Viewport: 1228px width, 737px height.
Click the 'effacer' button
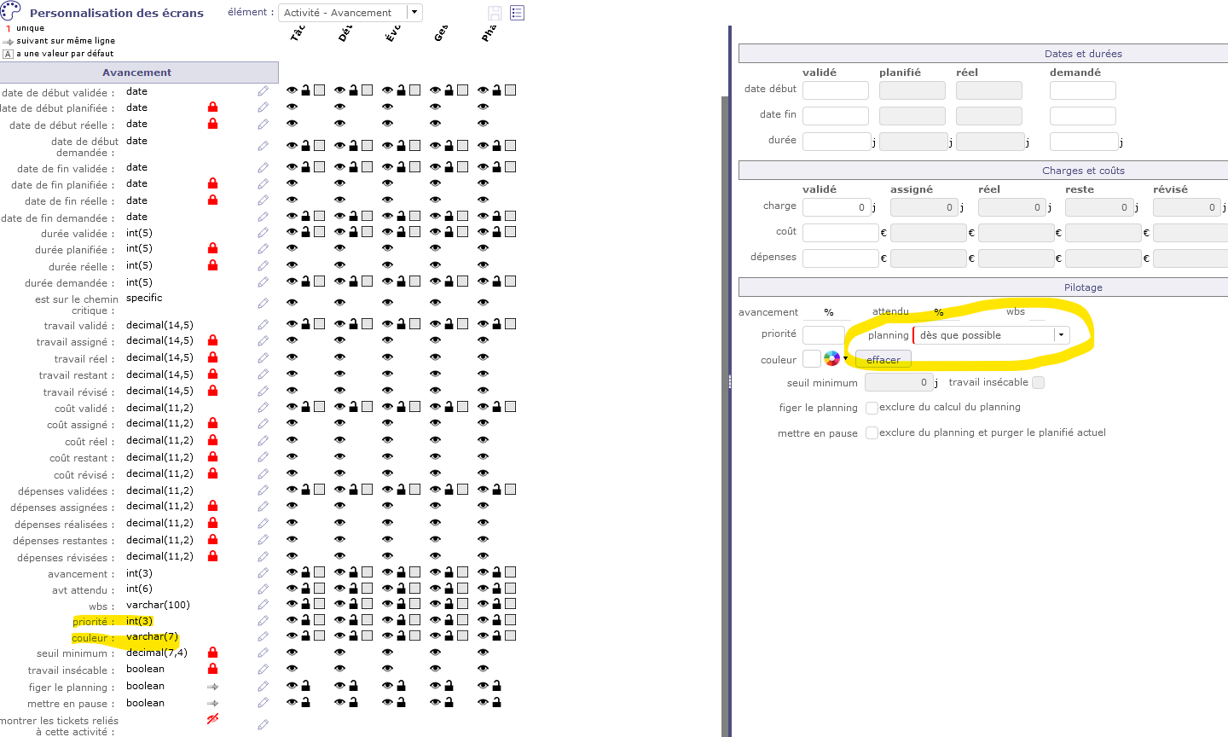tap(883, 359)
